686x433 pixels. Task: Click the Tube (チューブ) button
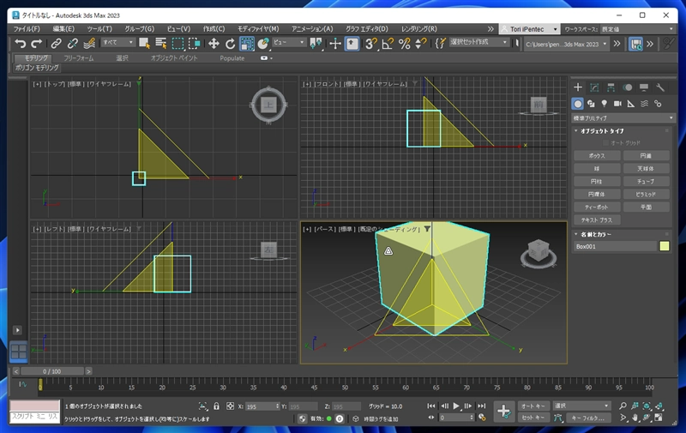pos(647,182)
